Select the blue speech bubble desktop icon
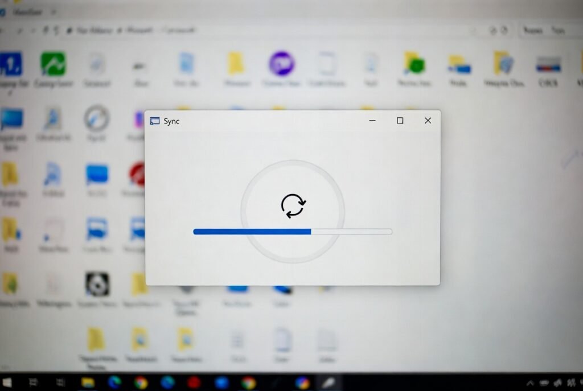Image resolution: width=583 pixels, height=391 pixels. pyautogui.click(x=97, y=174)
